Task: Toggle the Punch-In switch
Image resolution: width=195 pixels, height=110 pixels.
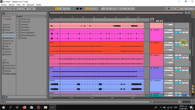Action: (115, 9)
